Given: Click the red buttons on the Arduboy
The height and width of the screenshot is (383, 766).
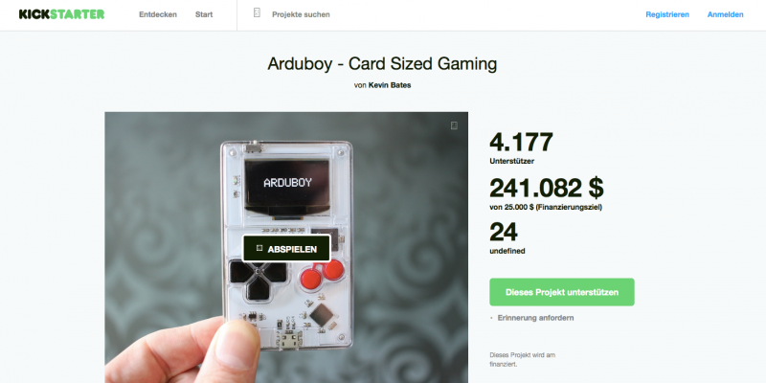Looking at the screenshot, I should (x=323, y=274).
